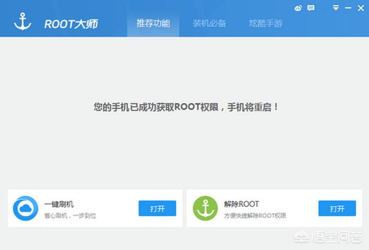Viewport: 369px width, 250px height.
Task: Click the ROOT大师 title text
Action: pyautogui.click(x=71, y=24)
